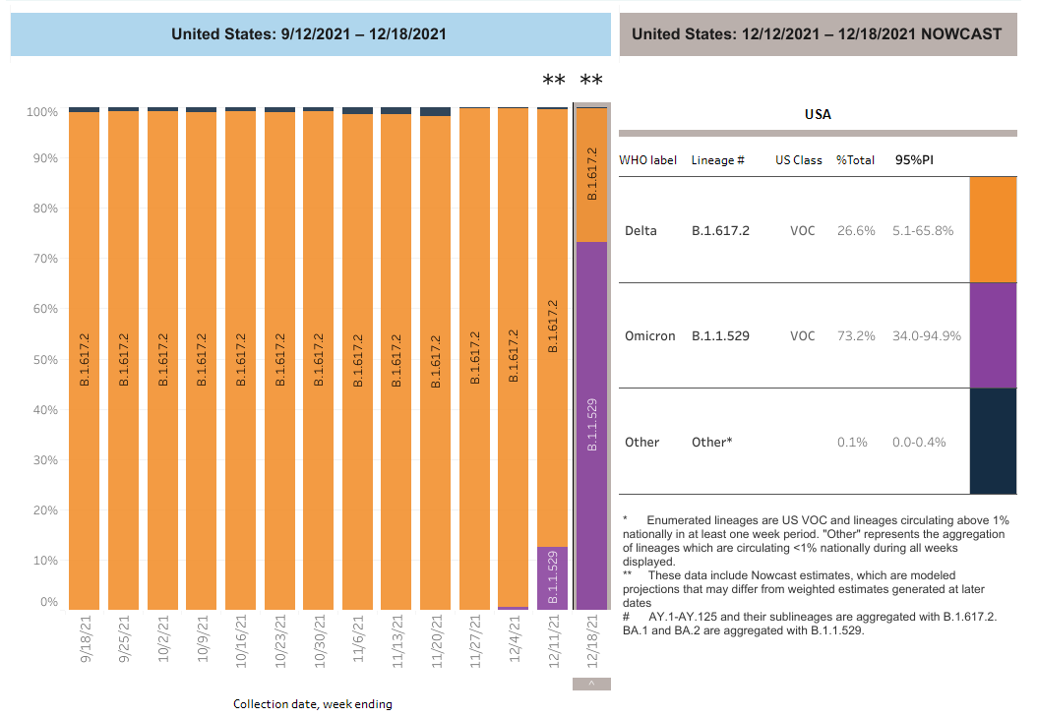Select the dark navy Other color swatch
Viewport: 1037px width, 718px height.
click(x=993, y=441)
